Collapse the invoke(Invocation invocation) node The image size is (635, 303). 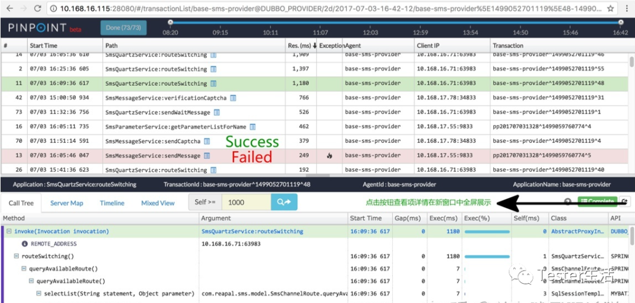8,231
